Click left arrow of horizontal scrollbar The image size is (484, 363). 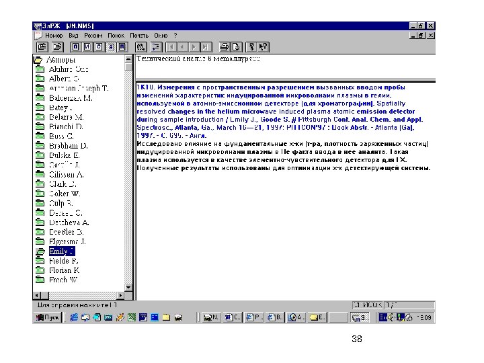pyautogui.click(x=37, y=296)
